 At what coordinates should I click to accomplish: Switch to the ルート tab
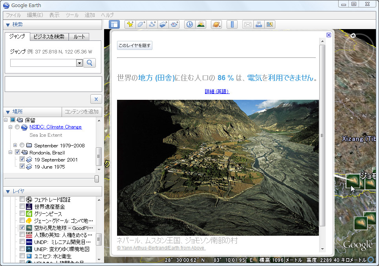79,37
